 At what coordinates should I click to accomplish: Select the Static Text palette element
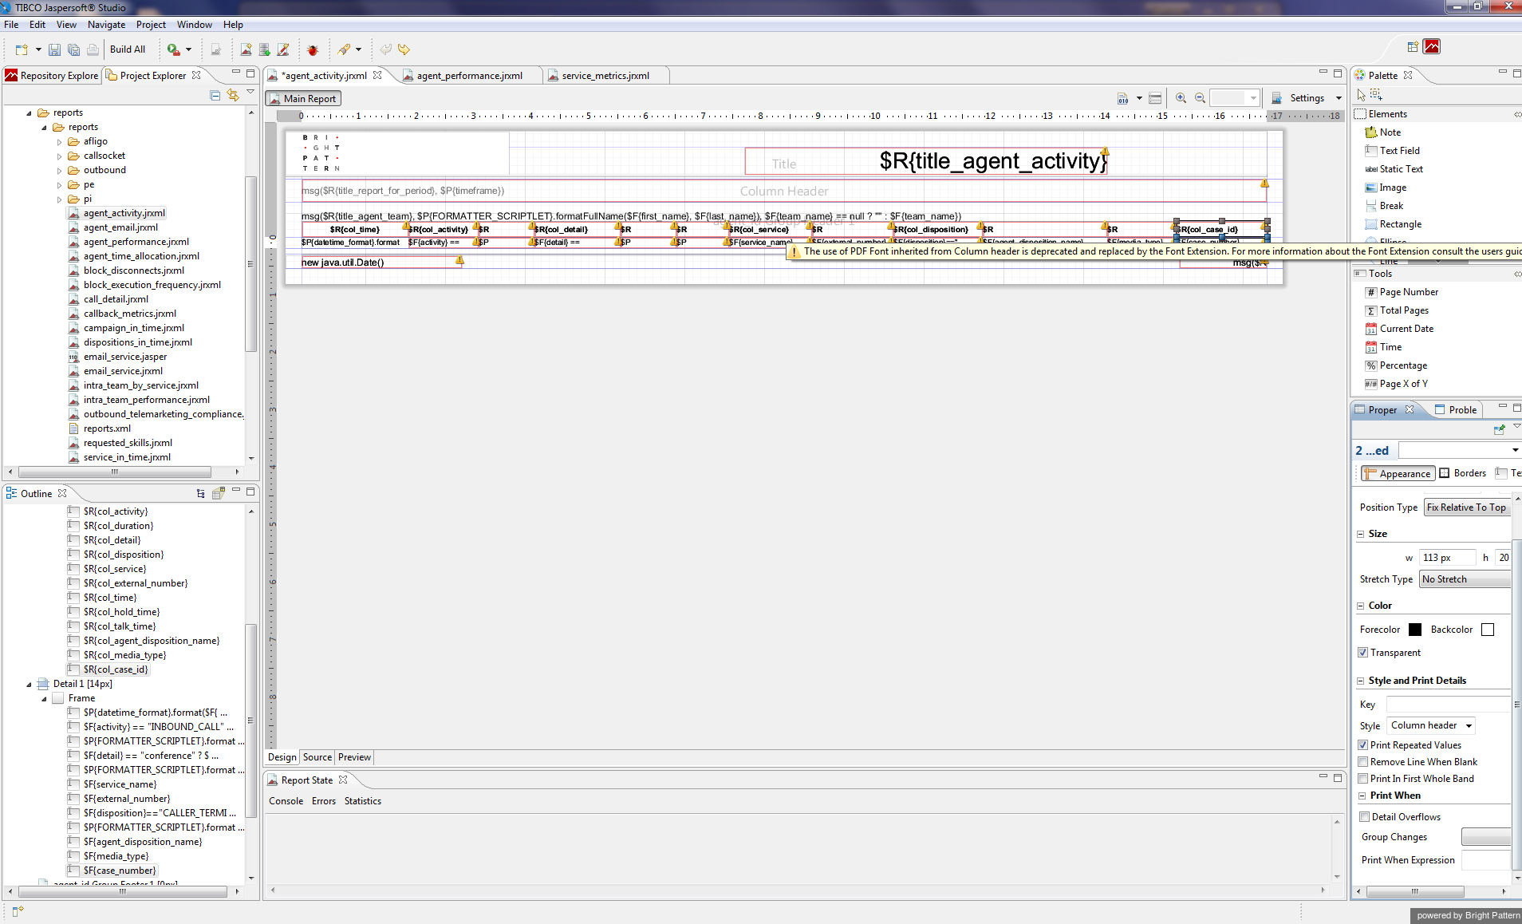click(1394, 169)
